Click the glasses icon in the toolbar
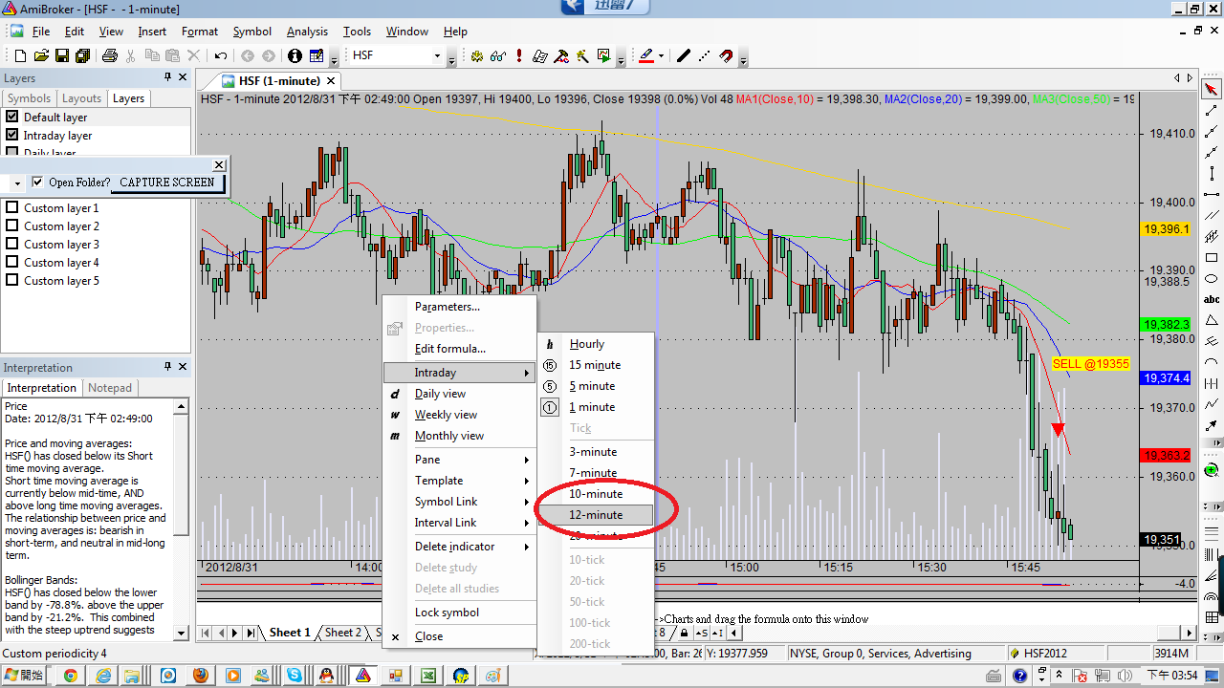The image size is (1224, 688). [x=497, y=55]
